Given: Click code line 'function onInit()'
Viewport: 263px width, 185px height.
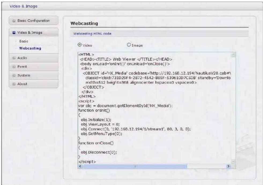Looking at the screenshot, I should coord(94,110).
